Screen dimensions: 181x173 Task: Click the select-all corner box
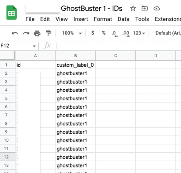(8, 56)
